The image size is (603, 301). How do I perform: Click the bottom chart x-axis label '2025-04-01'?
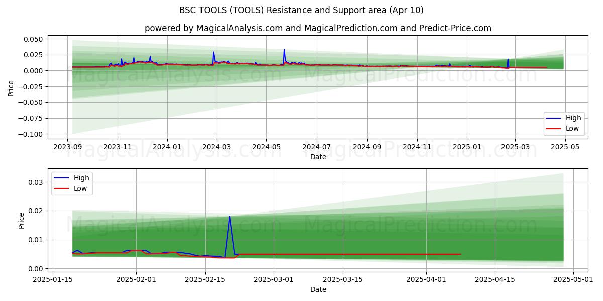[426, 280]
